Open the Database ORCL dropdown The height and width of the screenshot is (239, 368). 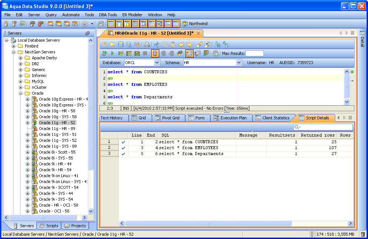(x=157, y=63)
